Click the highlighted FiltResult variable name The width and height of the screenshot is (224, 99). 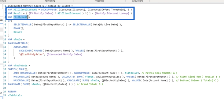coord(20,17)
